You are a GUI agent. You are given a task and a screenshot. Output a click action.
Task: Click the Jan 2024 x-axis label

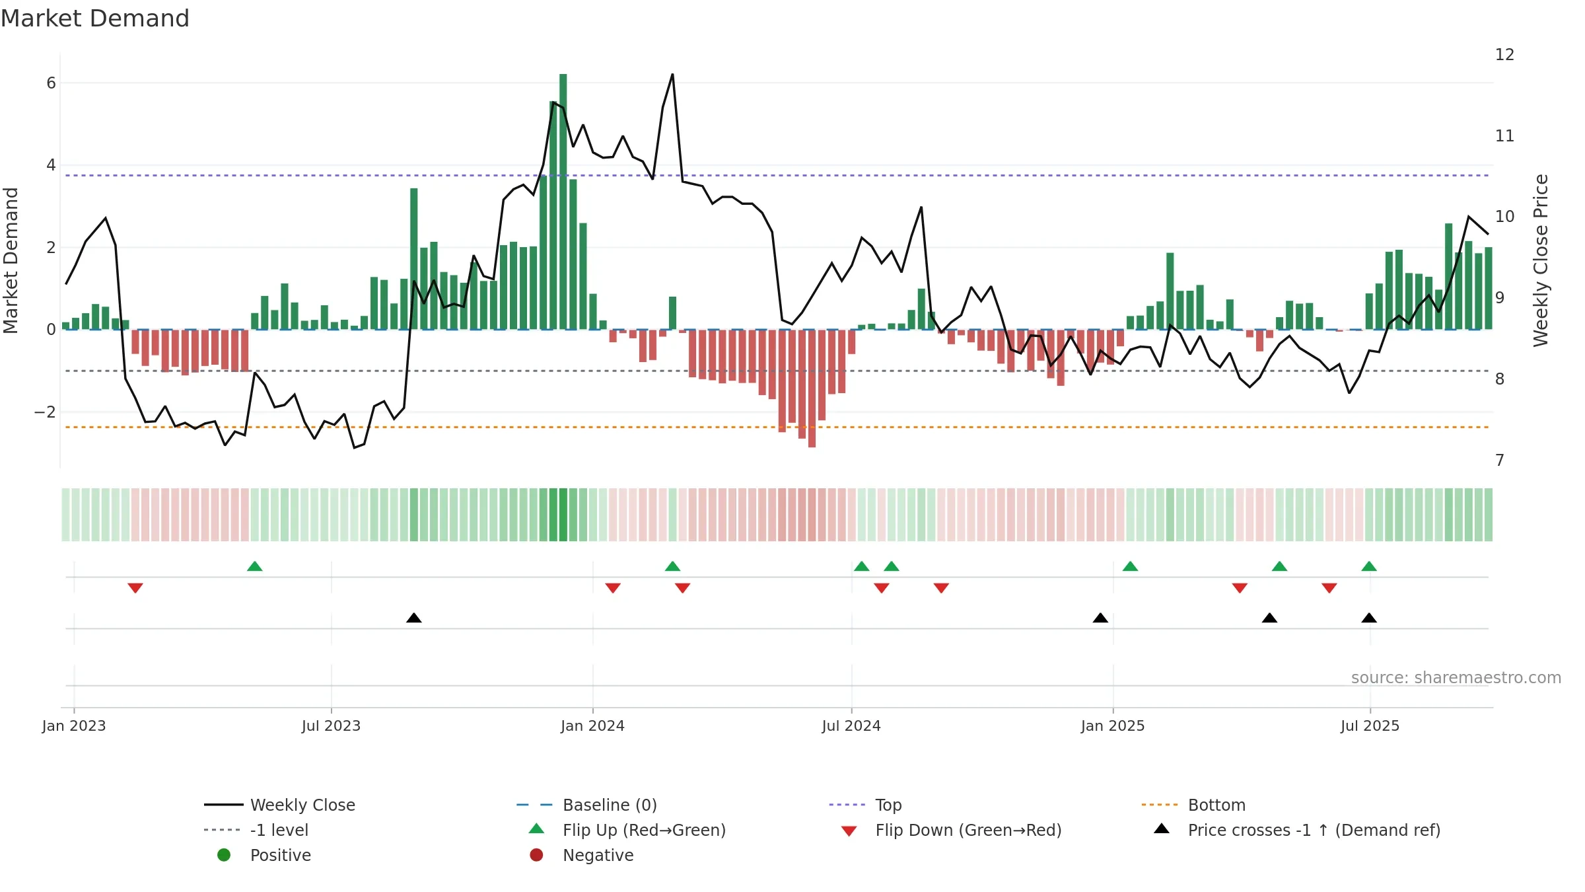(592, 725)
